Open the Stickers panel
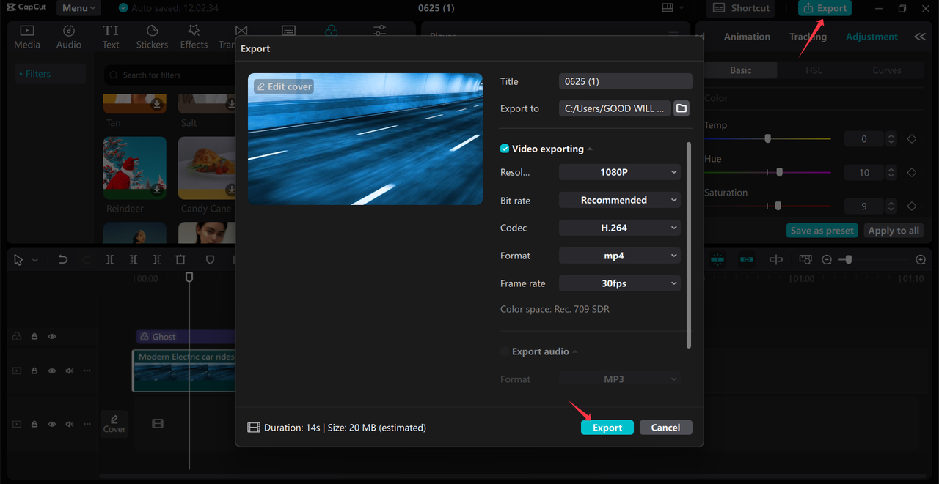Viewport: 939px width, 484px height. click(x=152, y=35)
